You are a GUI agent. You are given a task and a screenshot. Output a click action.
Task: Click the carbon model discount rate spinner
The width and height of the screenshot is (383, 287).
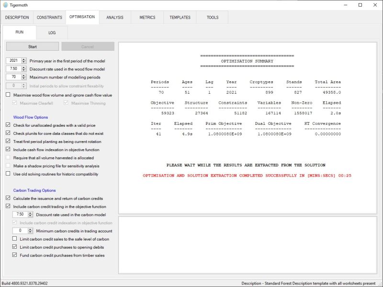30,214
